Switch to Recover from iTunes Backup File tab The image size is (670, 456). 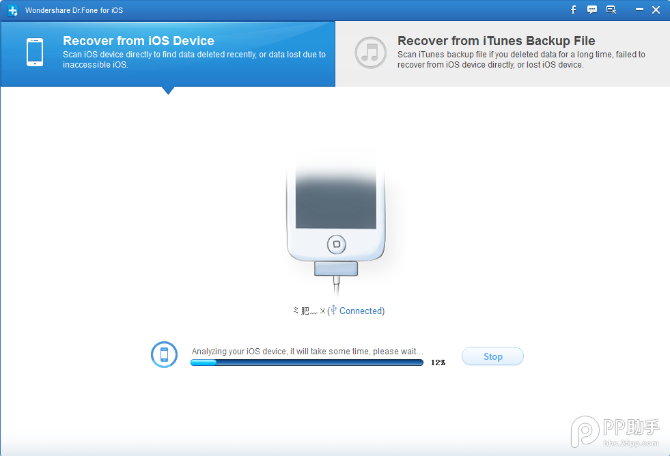click(503, 54)
